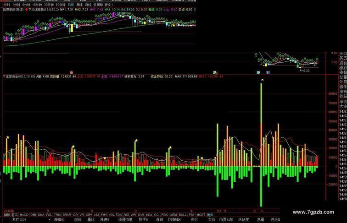This screenshot has width=347, height=223.
Task: Switch to the 日线 daily chart
Action: [x=70, y=5]
